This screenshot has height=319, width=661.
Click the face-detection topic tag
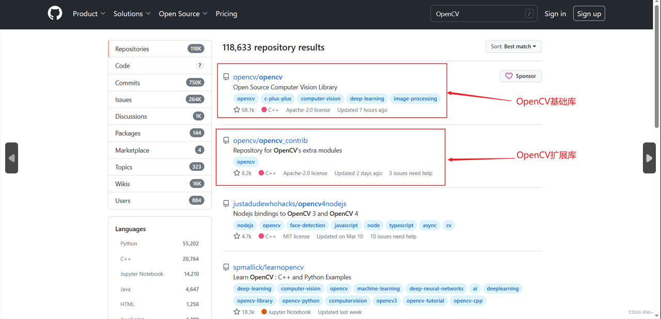pos(308,226)
